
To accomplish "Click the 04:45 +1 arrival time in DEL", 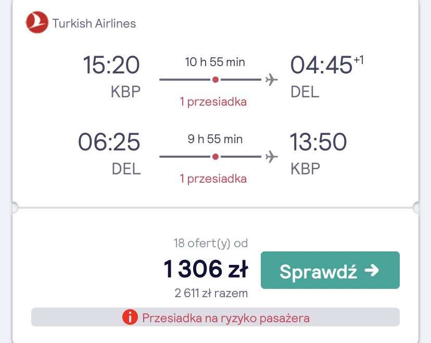I will point(327,65).
